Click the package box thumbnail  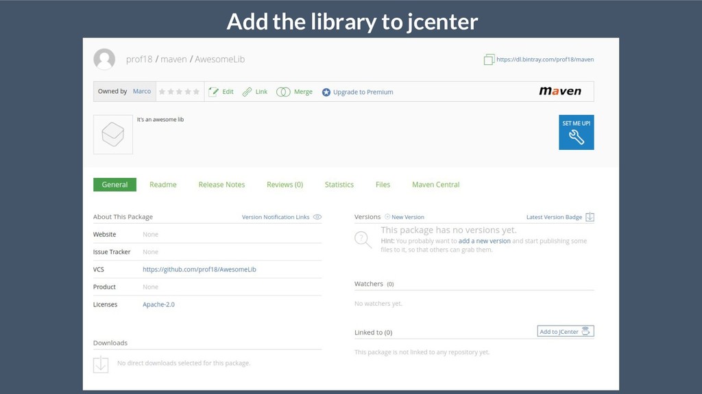point(113,135)
